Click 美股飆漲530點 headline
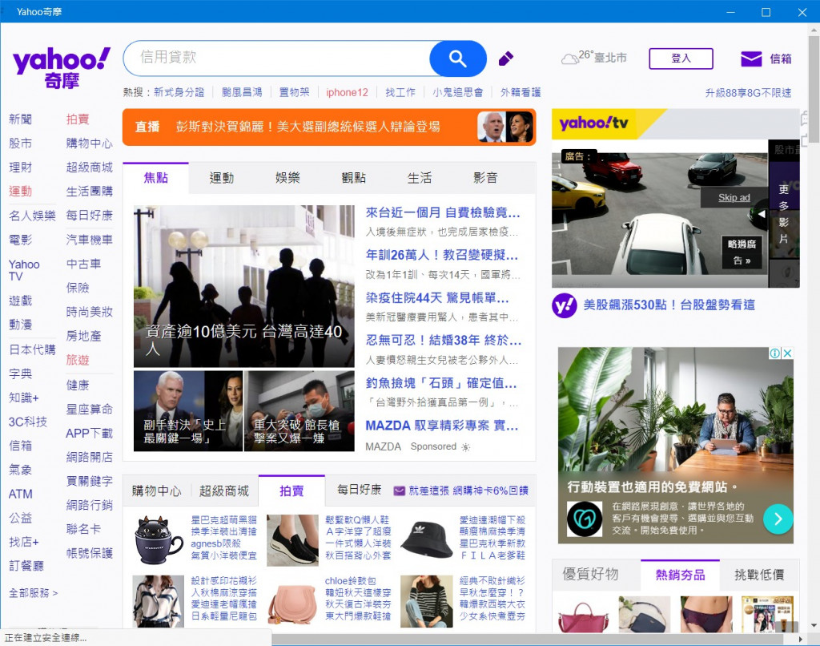The image size is (820, 646). 669,305
